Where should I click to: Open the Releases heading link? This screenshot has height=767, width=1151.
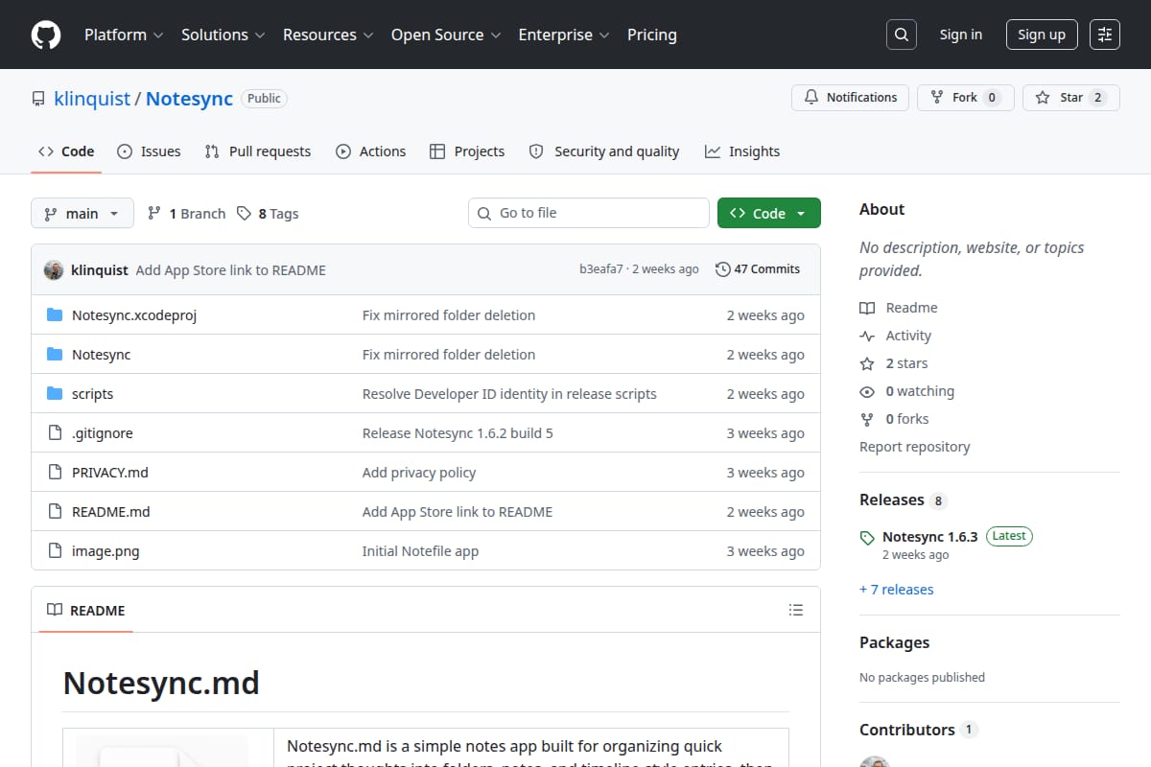point(903,500)
